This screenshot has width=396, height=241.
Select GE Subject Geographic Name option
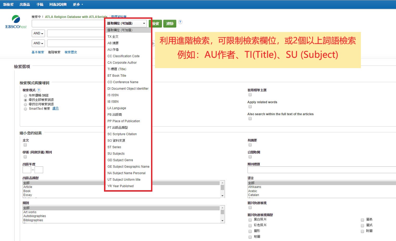click(x=128, y=167)
